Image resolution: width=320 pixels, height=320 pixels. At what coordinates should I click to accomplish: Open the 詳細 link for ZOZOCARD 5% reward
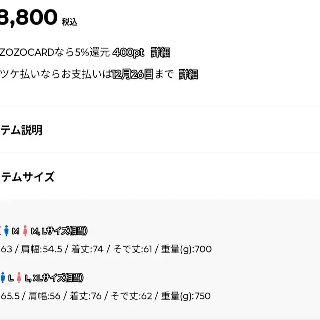(160, 53)
